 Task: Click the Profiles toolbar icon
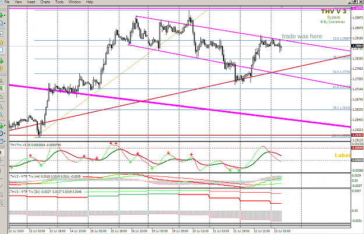[x=1, y=23]
